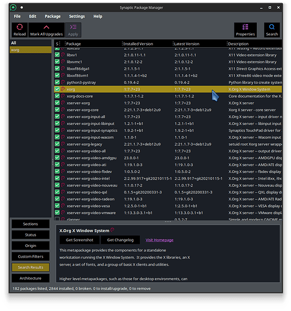Click the Synaptic app icon in title bar
The image size is (291, 311).
[13, 7]
